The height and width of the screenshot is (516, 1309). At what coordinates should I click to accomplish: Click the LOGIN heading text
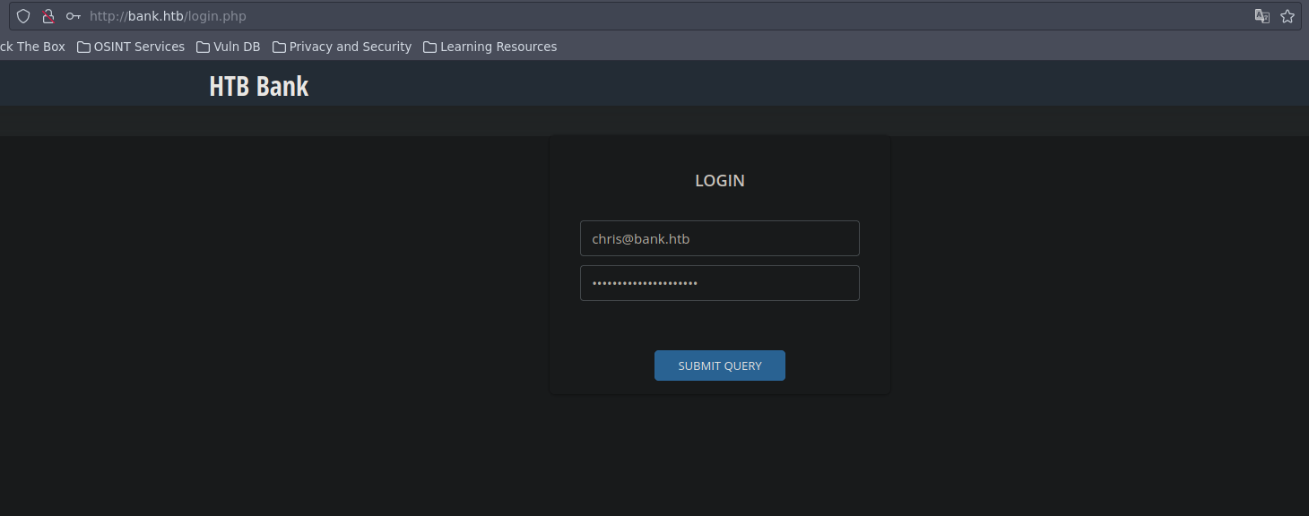tap(719, 181)
